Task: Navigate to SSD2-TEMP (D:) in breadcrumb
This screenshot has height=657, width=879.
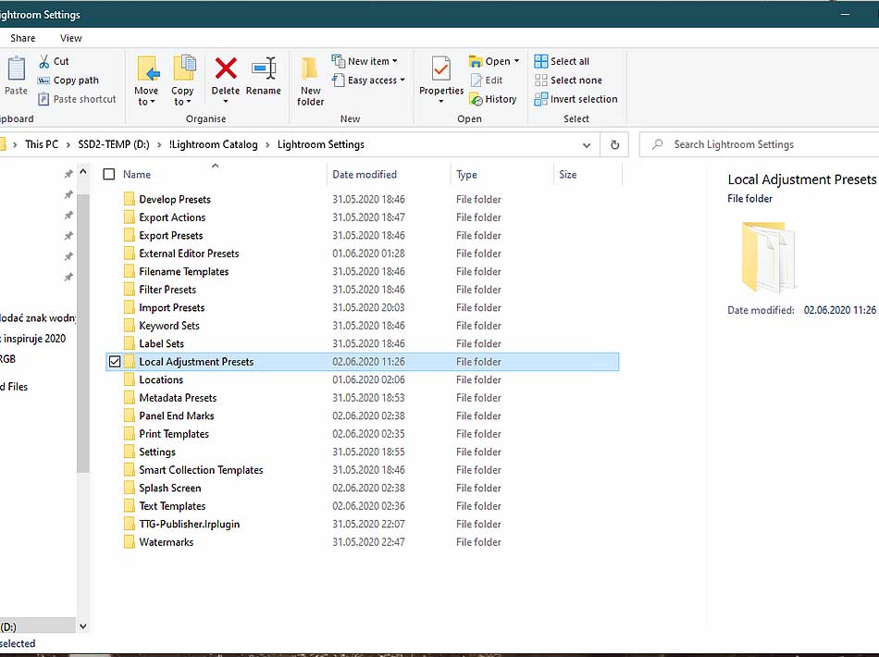Action: point(114,144)
